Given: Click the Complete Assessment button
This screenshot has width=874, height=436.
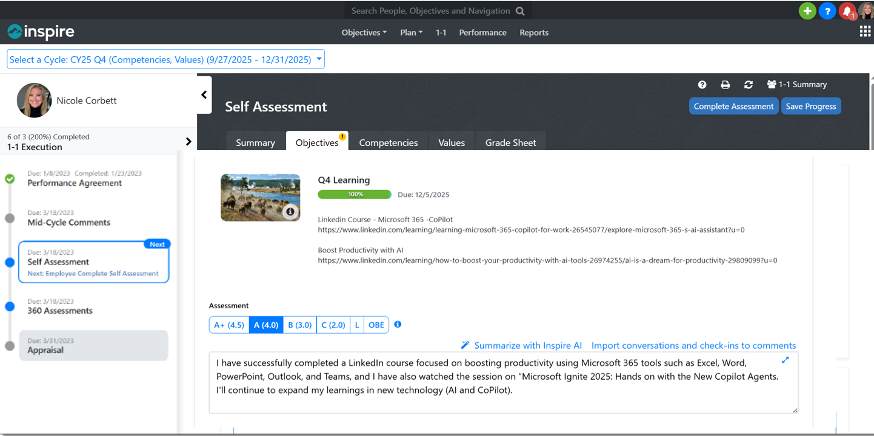Looking at the screenshot, I should [733, 107].
